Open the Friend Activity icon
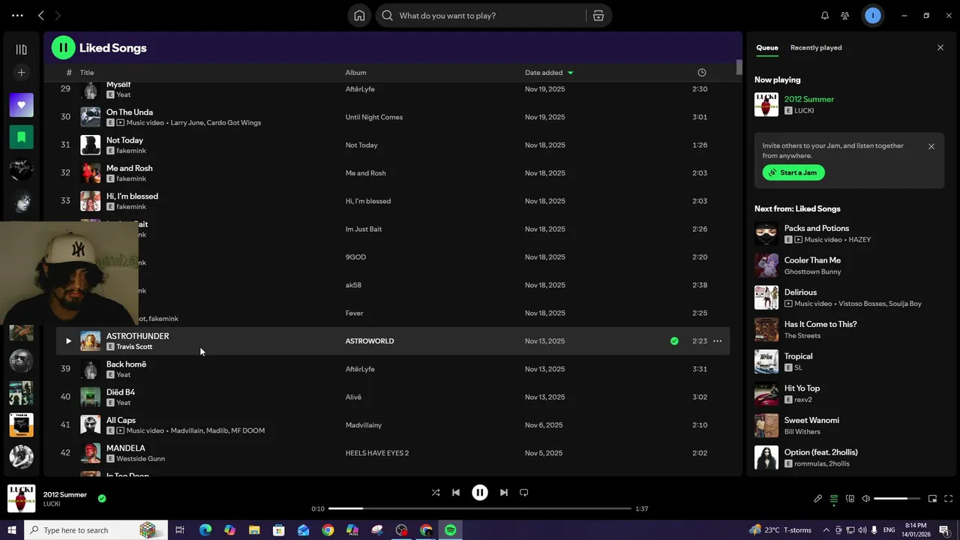960x540 pixels. (845, 16)
